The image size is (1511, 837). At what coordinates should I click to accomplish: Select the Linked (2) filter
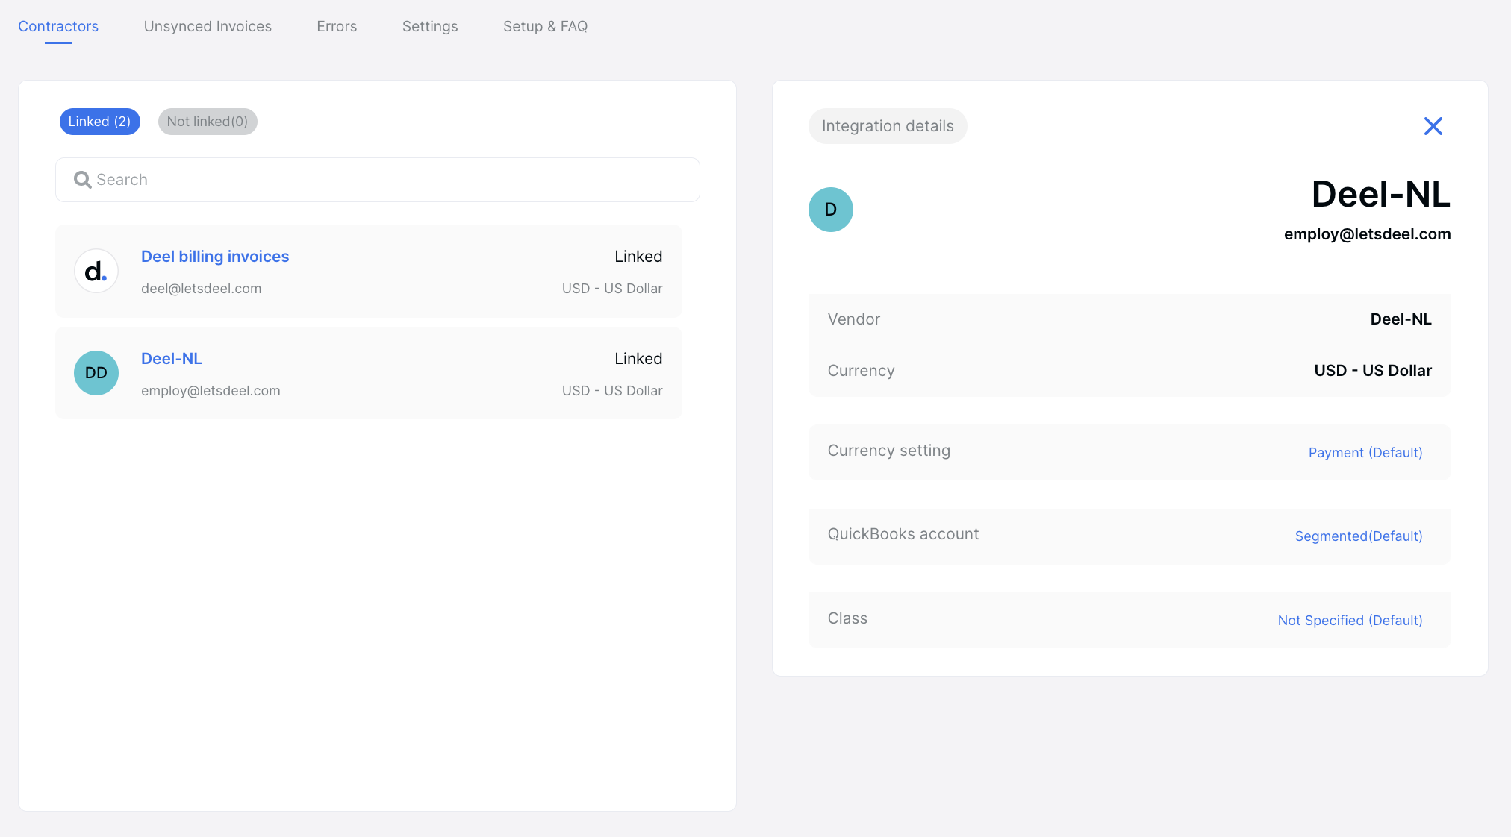click(x=99, y=122)
